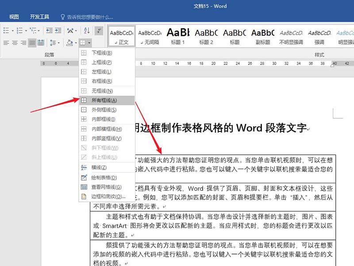Viewport: 354px width, 266px height.
Task: Apply the 标题 1 heading style
Action: pos(178,36)
